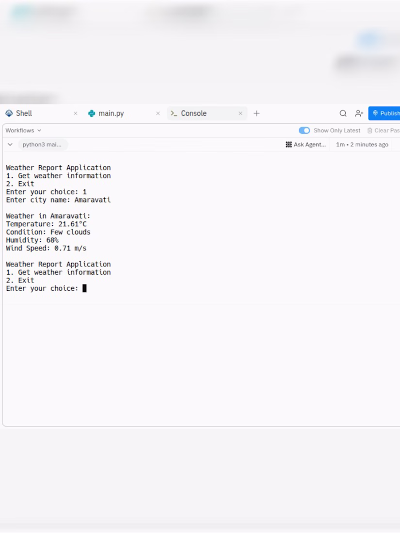Click the 'Weather in Amaravati:' line
The width and height of the screenshot is (400, 533).
[48, 216]
